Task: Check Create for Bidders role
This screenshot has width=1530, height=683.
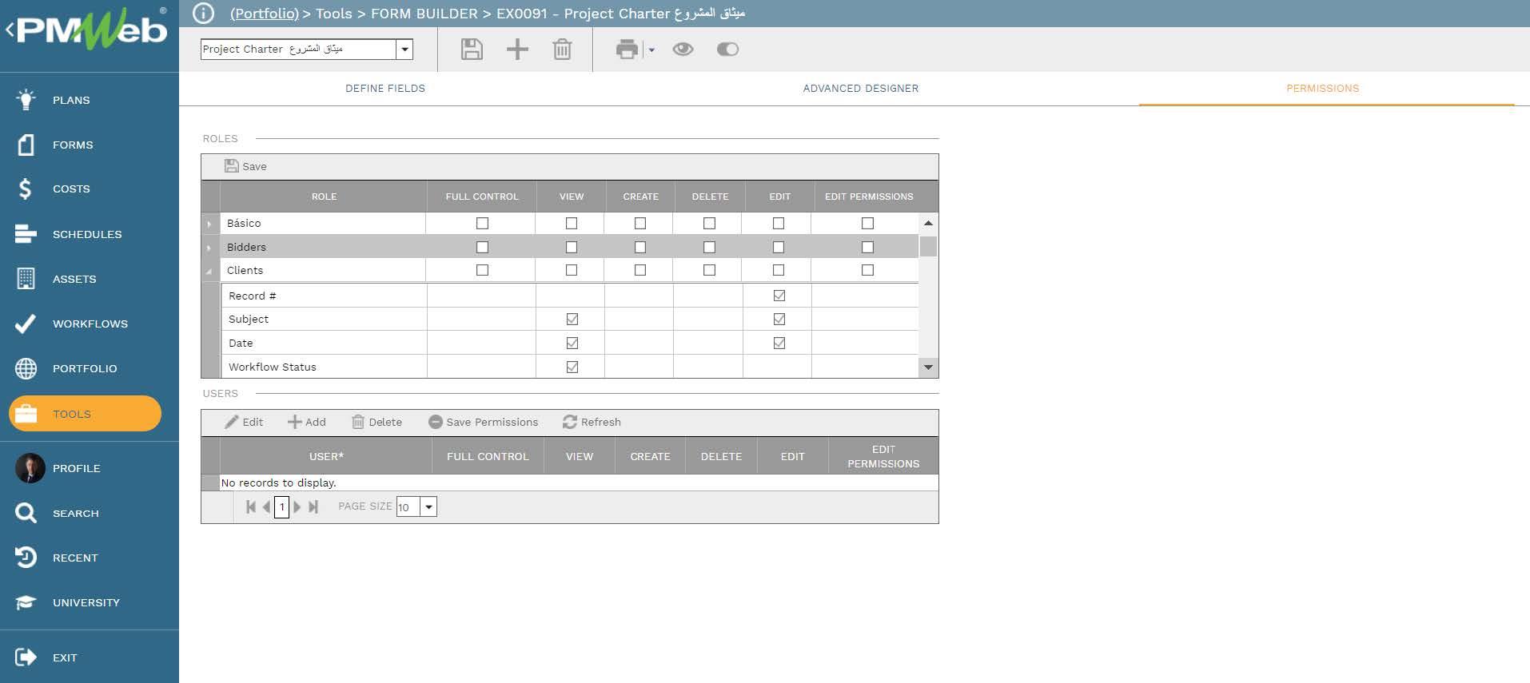Action: (640, 248)
